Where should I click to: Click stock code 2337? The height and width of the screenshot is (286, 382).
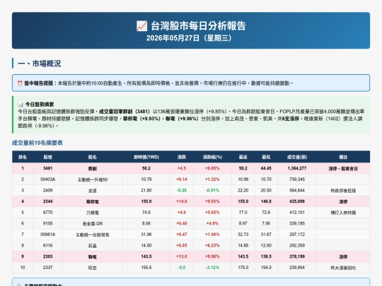pyautogui.click(x=48, y=267)
